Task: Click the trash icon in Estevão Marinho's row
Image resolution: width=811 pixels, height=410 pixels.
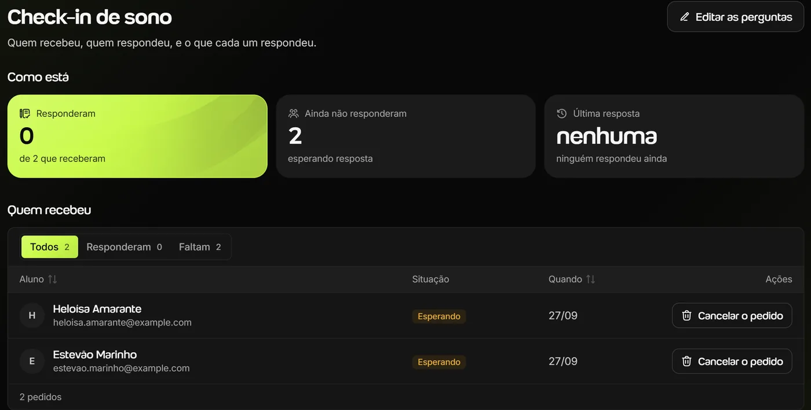Action: (686, 361)
